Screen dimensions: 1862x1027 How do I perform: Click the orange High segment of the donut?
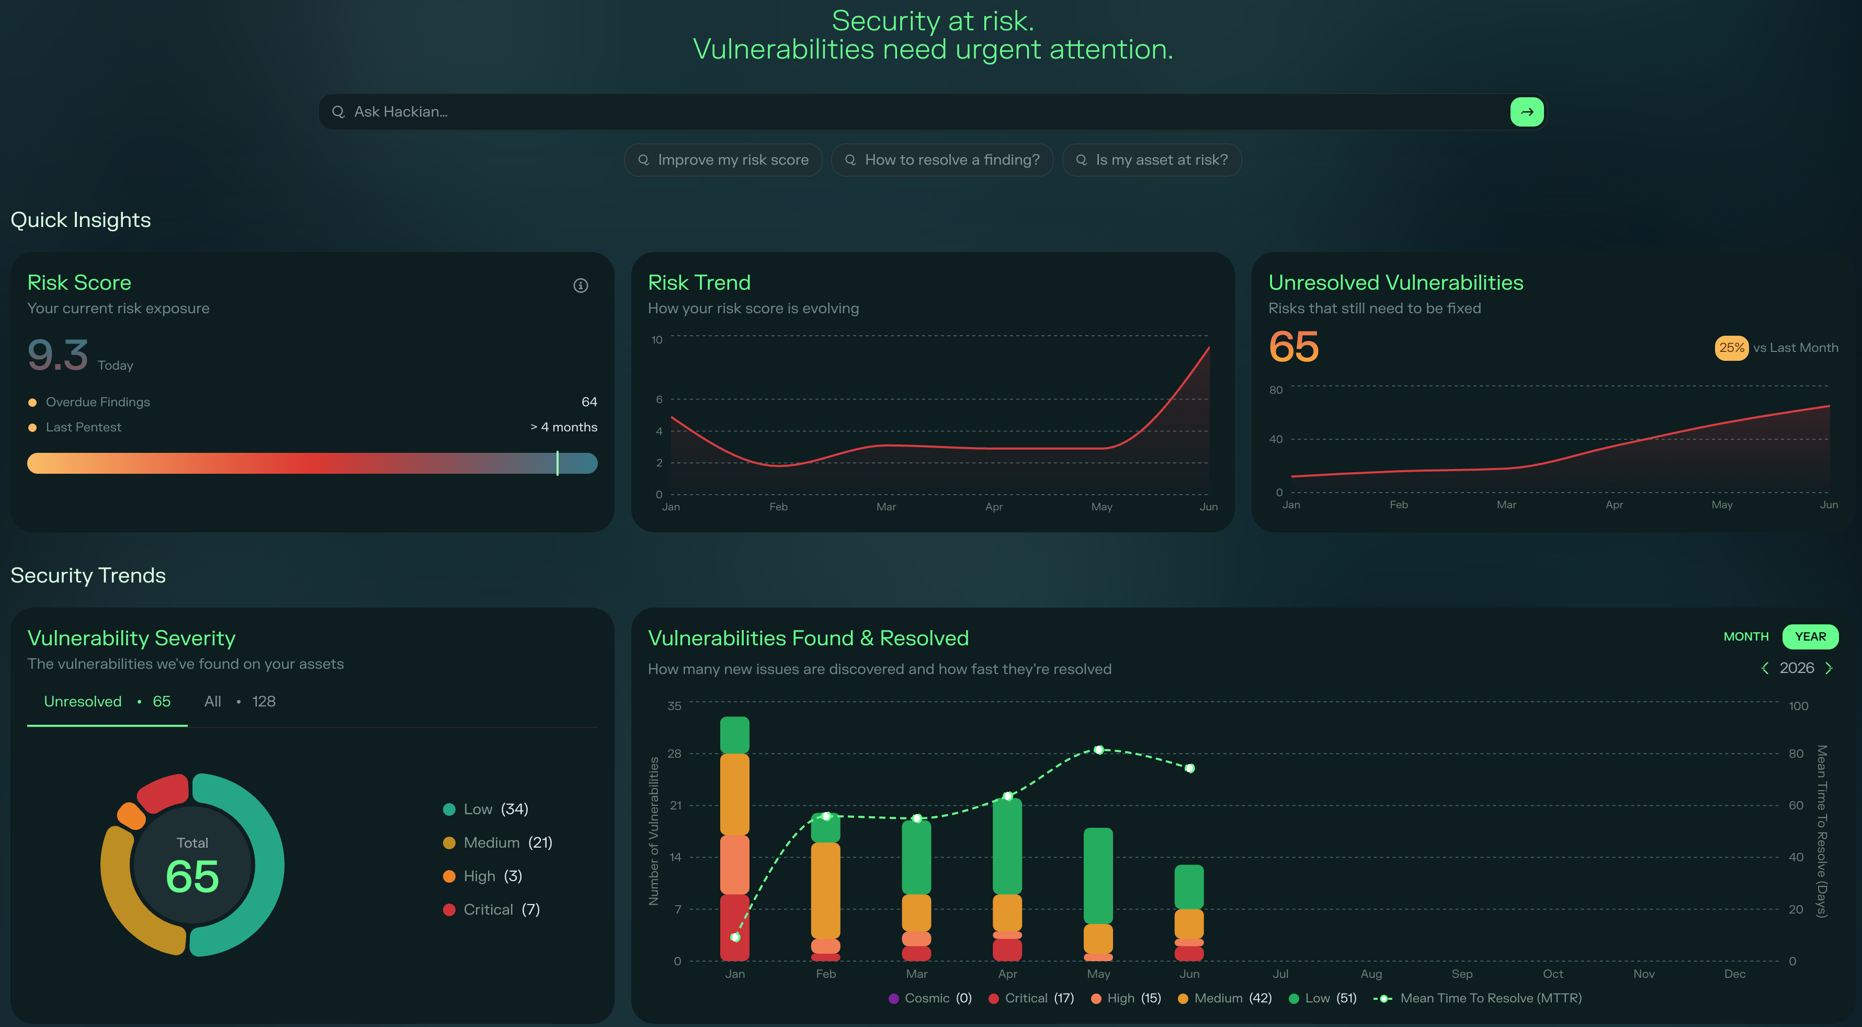click(132, 816)
